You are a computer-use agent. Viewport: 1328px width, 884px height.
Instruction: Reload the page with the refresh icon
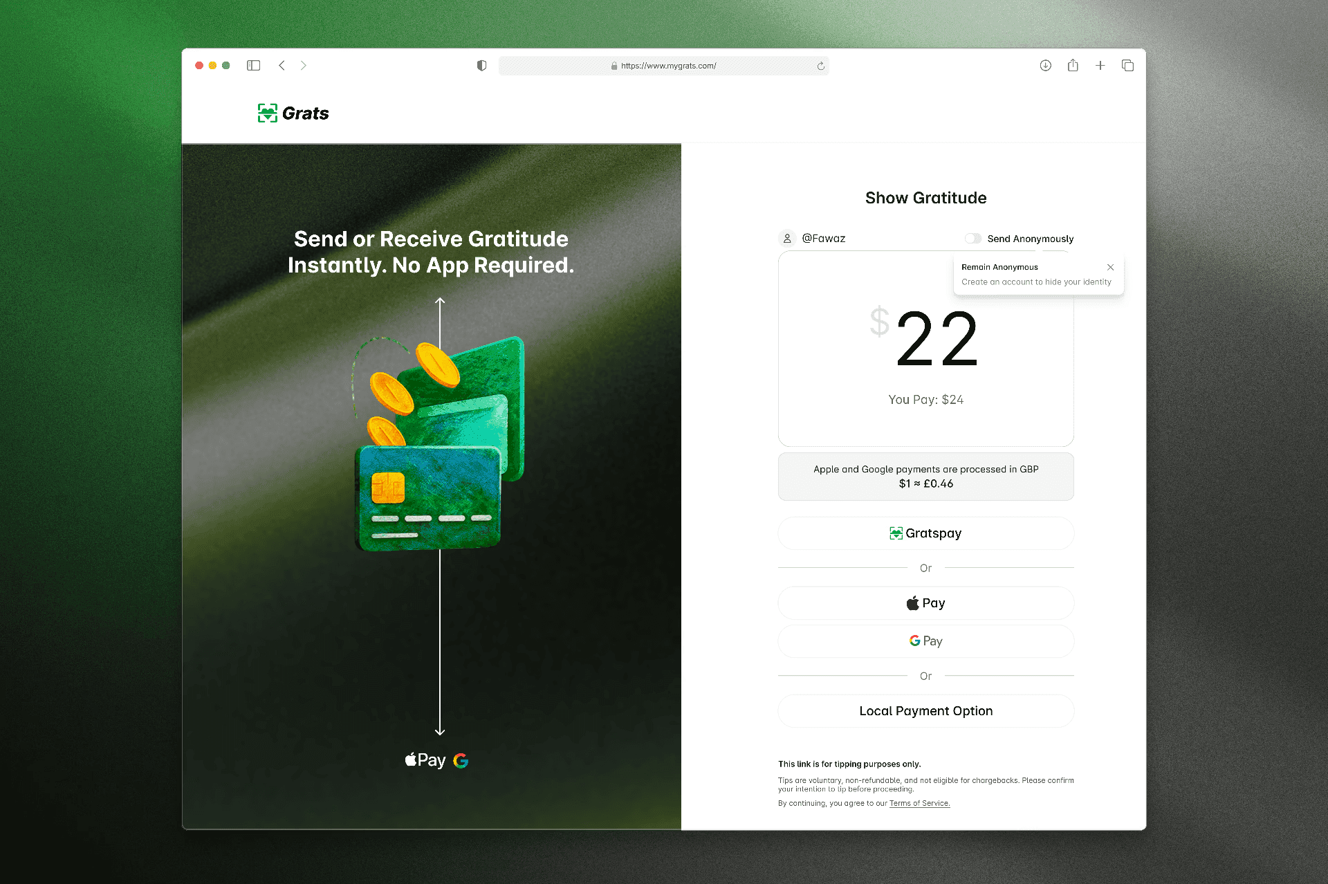tap(820, 66)
